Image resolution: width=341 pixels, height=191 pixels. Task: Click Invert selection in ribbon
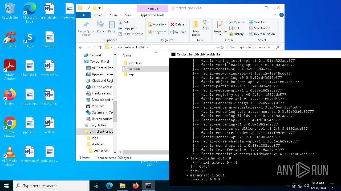(x=262, y=34)
